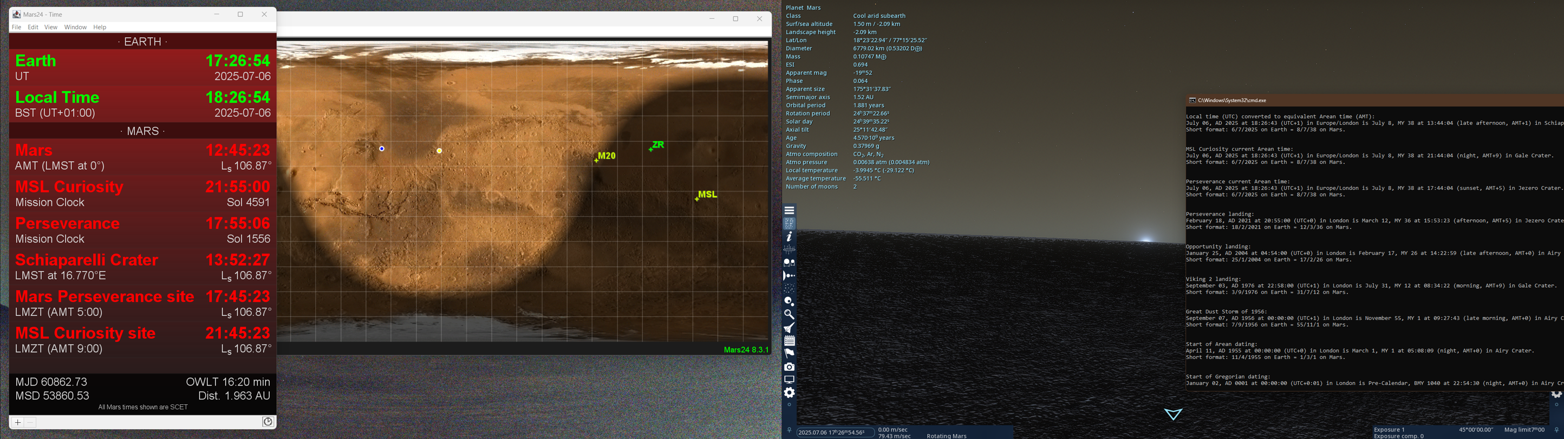Minimize the Mars24 - Time window
Image resolution: width=1564 pixels, height=439 pixels.
(217, 15)
